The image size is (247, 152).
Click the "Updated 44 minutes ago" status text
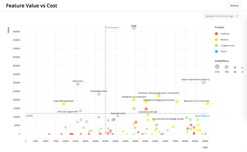(219, 16)
